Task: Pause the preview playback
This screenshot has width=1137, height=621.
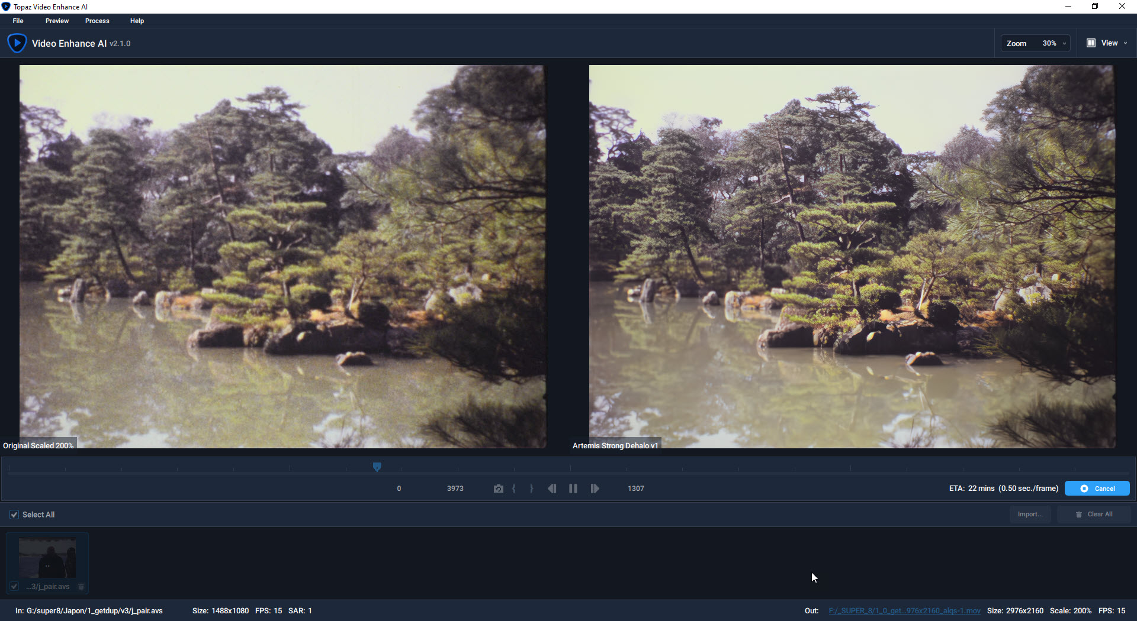Action: [573, 489]
